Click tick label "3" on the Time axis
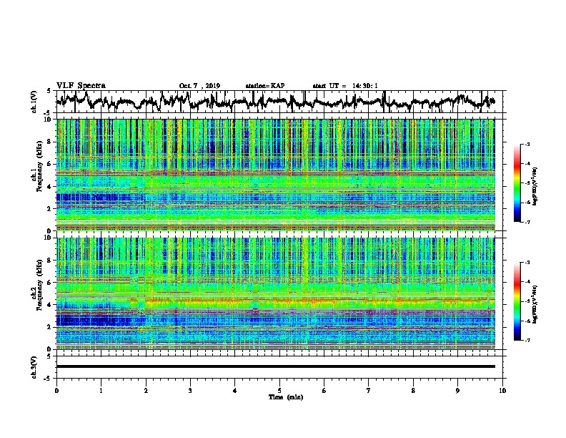The height and width of the screenshot is (438, 566). [x=190, y=391]
